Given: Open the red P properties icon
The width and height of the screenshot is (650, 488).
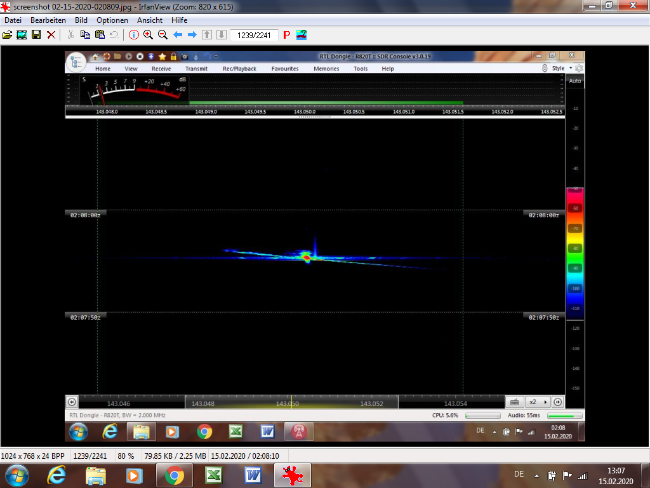Looking at the screenshot, I should click(x=286, y=35).
